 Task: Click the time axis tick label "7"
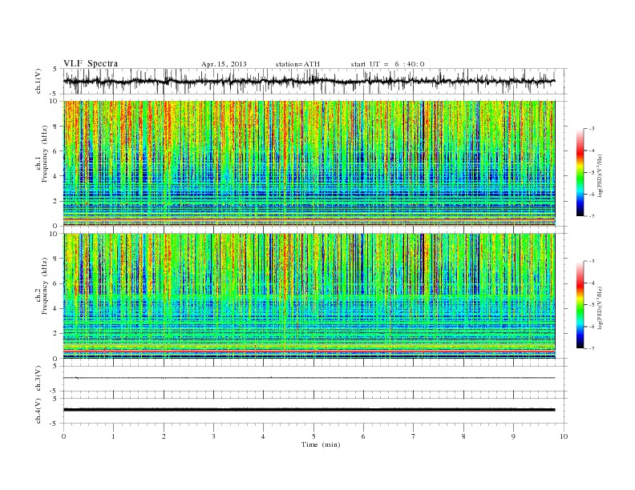click(414, 436)
